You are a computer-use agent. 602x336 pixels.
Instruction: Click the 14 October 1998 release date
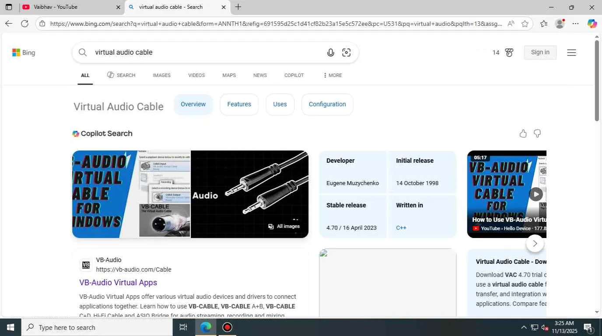pyautogui.click(x=417, y=183)
